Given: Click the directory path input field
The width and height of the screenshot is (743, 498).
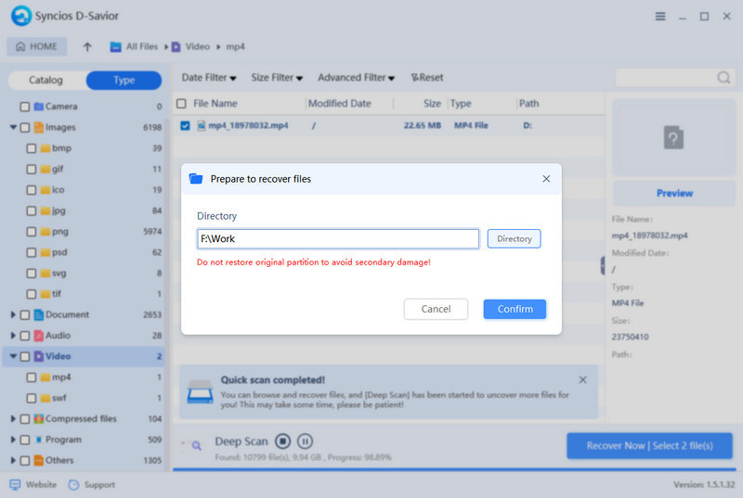Looking at the screenshot, I should pyautogui.click(x=338, y=238).
